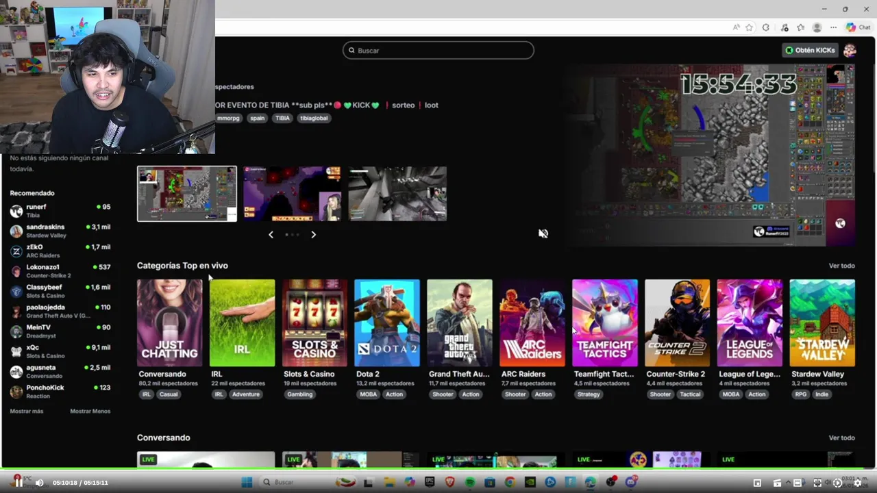Viewport: 877px width, 493px height.
Task: Open the Slots & Casino category card
Action: coord(314,323)
